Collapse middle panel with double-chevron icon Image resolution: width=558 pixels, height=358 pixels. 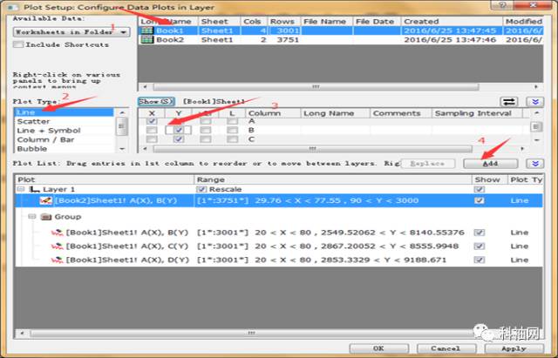point(534,102)
